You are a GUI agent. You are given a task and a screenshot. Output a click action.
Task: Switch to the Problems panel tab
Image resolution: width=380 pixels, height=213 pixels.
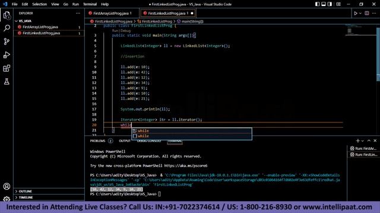[x=97, y=141]
